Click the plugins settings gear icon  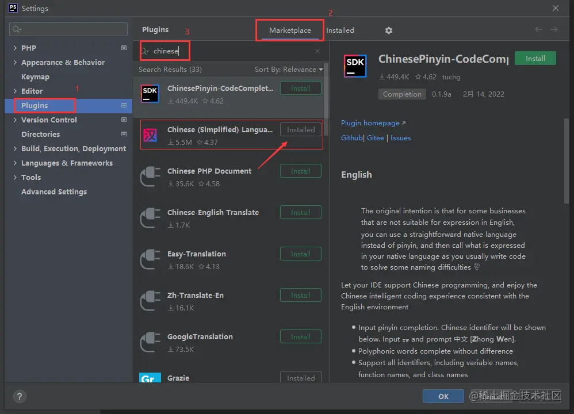tap(388, 30)
